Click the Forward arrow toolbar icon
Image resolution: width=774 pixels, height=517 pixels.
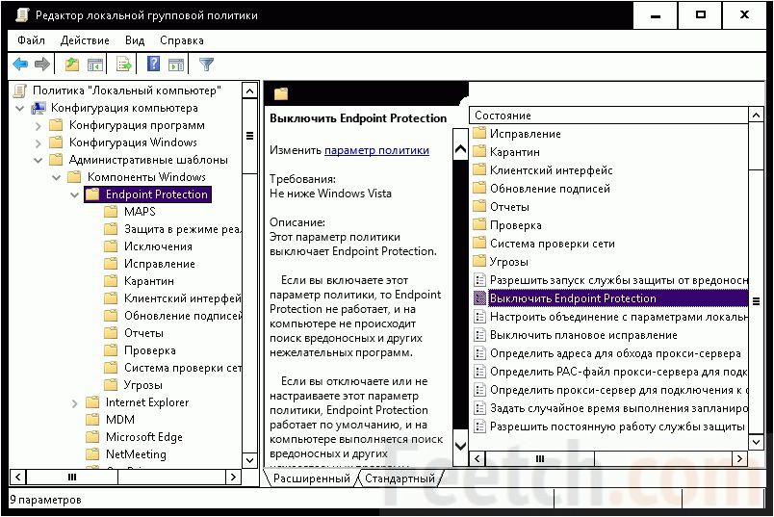(42, 65)
